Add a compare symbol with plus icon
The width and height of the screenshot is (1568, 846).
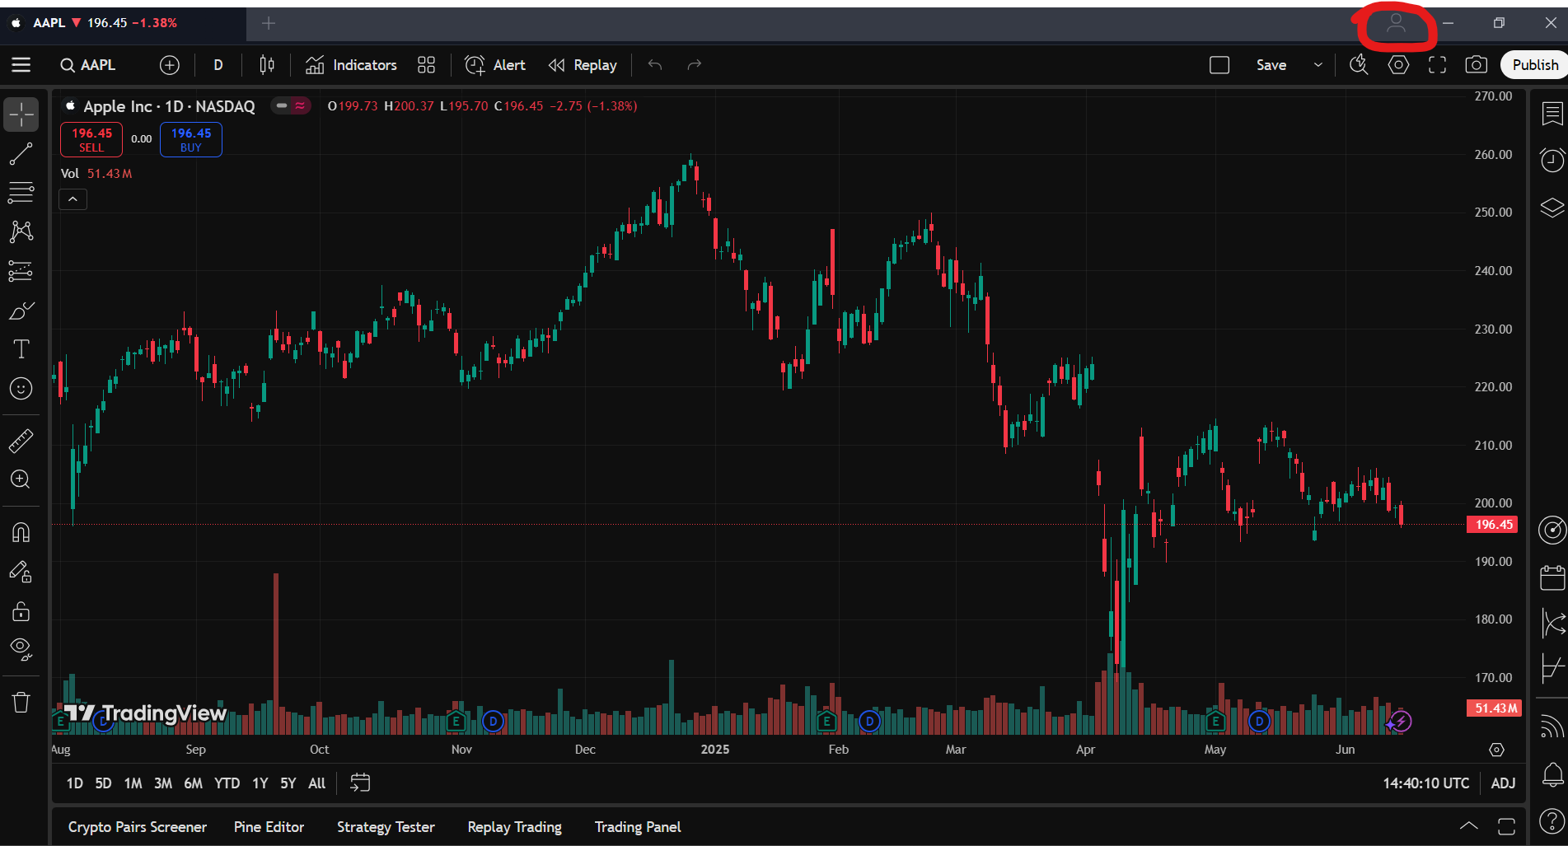pyautogui.click(x=170, y=65)
